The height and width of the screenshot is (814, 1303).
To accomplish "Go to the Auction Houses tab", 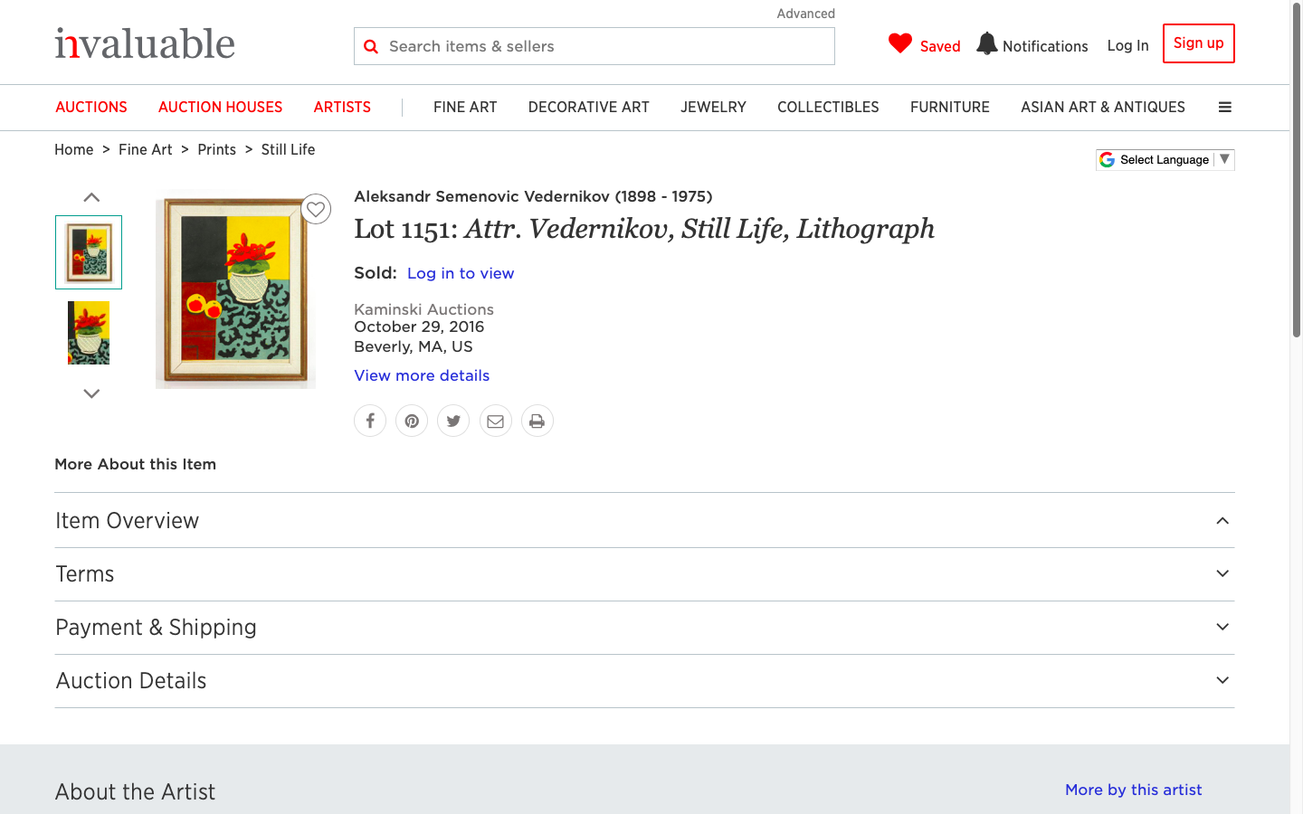I will coord(220,107).
